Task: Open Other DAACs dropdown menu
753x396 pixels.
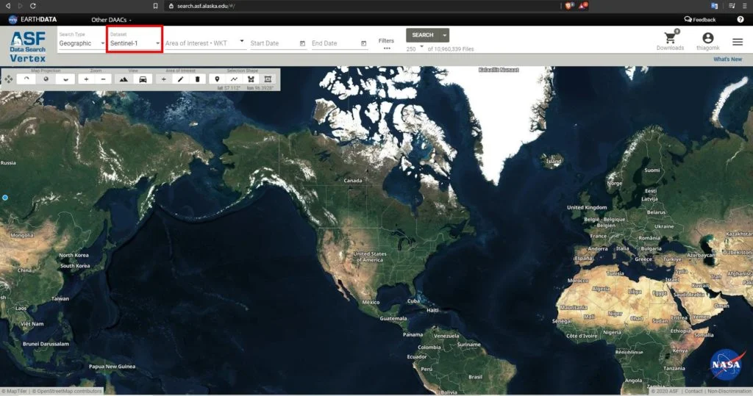Action: 112,20
